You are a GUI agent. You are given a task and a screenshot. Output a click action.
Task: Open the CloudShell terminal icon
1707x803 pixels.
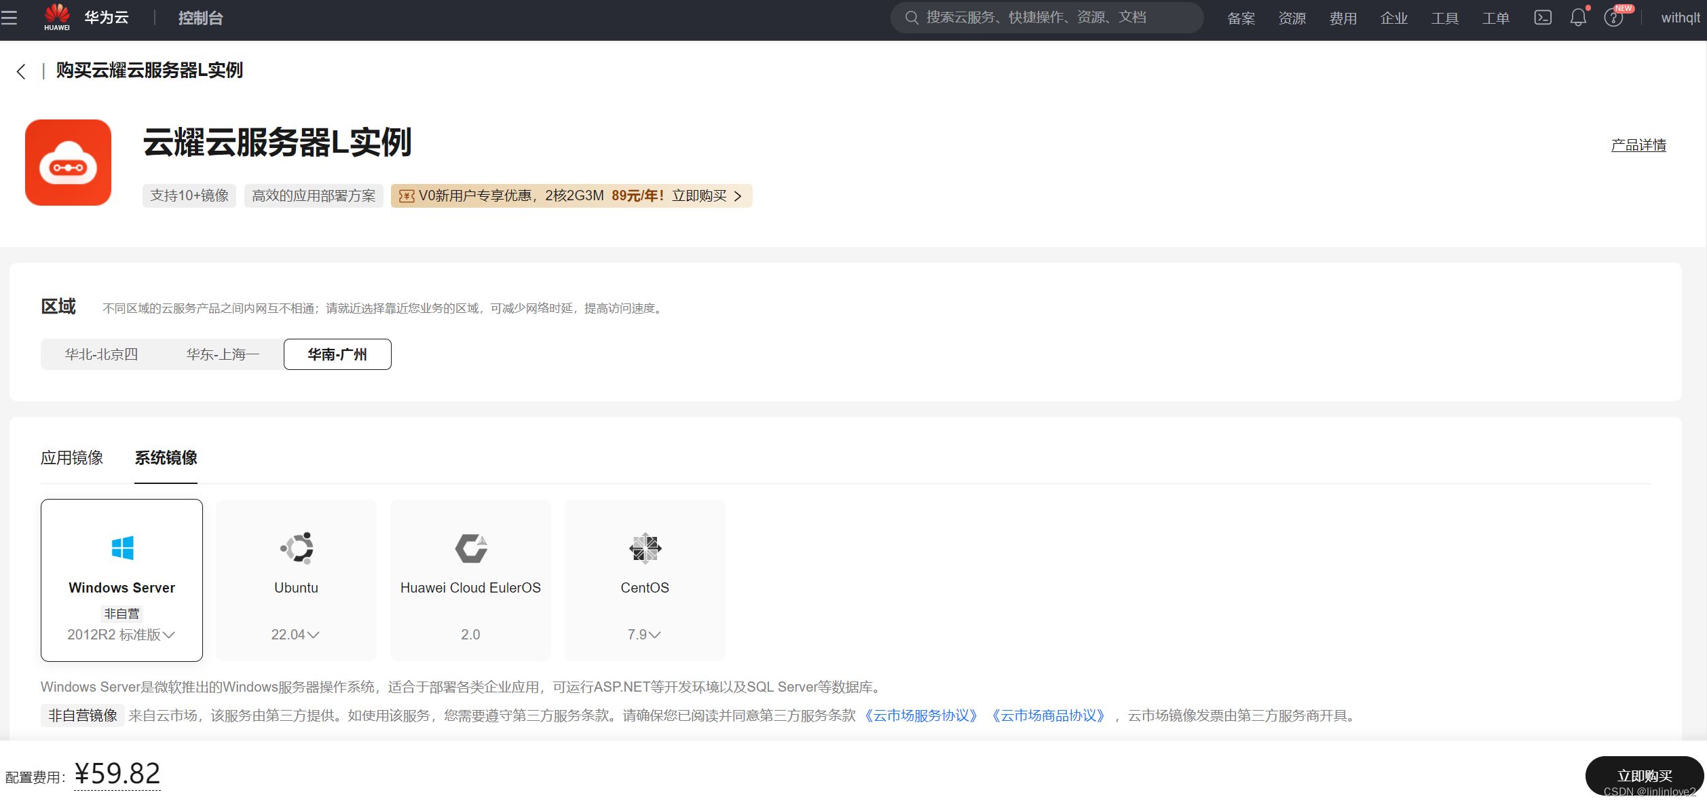(1543, 18)
